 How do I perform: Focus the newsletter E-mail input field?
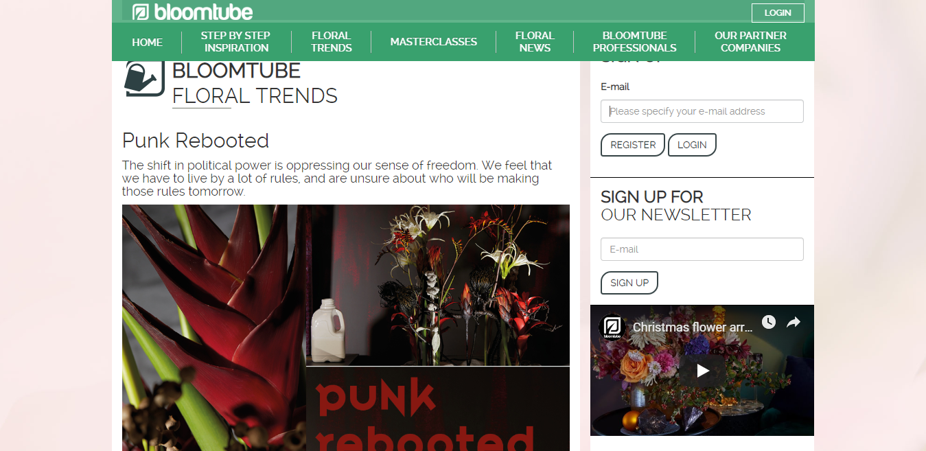tap(702, 249)
